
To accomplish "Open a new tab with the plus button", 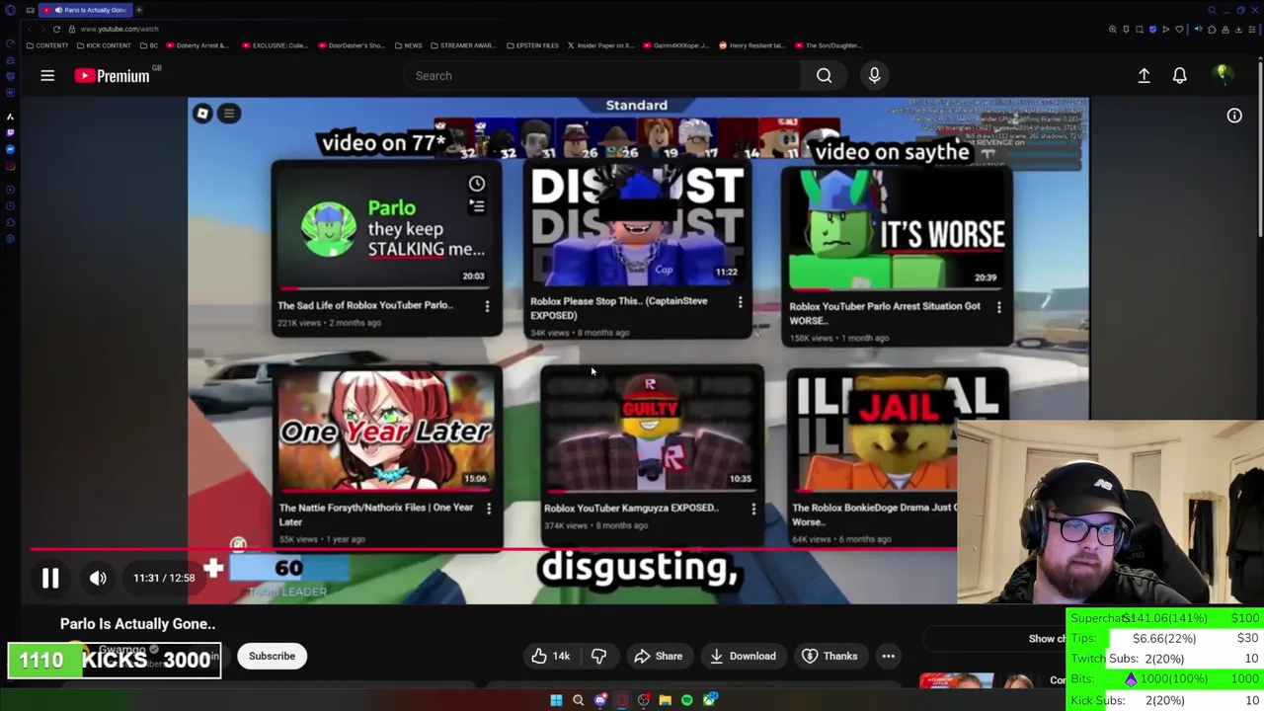I will [139, 10].
